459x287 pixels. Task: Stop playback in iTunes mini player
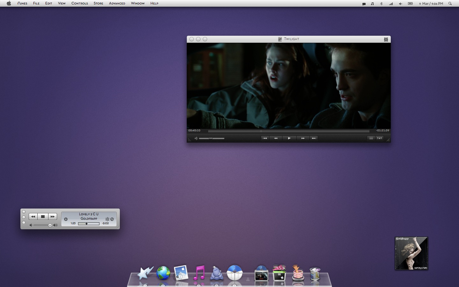coord(43,217)
